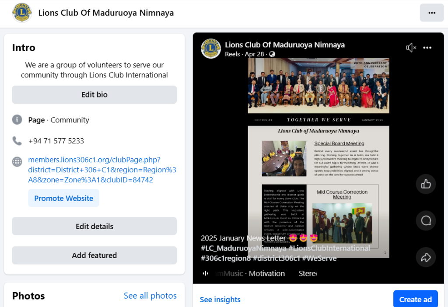This screenshot has width=448, height=307.
Task: Open the members.lions306c1.org website link
Action: (x=102, y=170)
